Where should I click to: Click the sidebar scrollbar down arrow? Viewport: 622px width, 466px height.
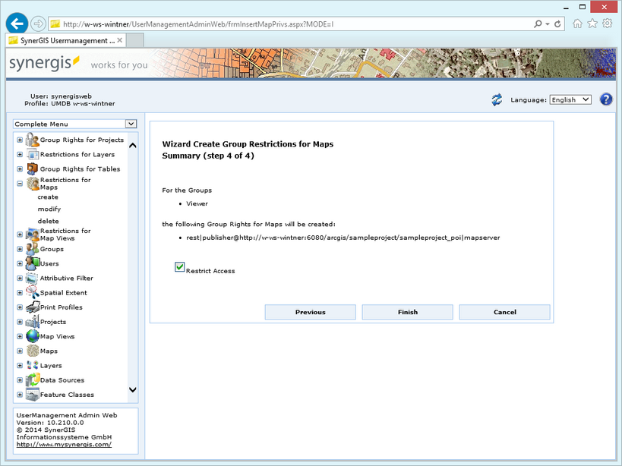[x=131, y=389]
